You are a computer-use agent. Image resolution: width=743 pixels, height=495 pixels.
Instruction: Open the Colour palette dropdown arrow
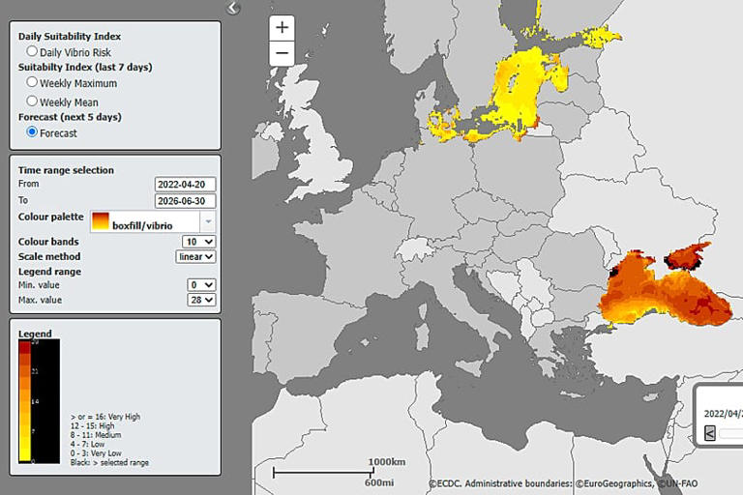tap(208, 221)
